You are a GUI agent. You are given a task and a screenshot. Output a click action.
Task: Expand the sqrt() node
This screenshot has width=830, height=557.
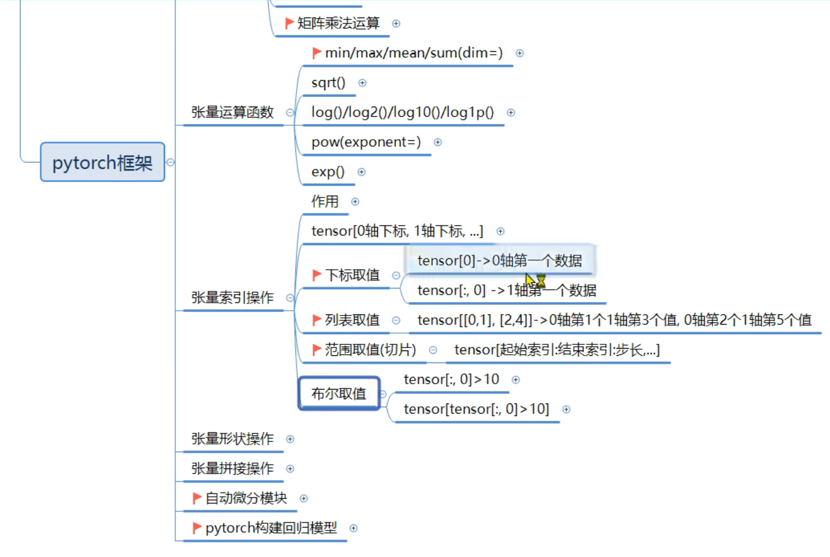(x=362, y=83)
